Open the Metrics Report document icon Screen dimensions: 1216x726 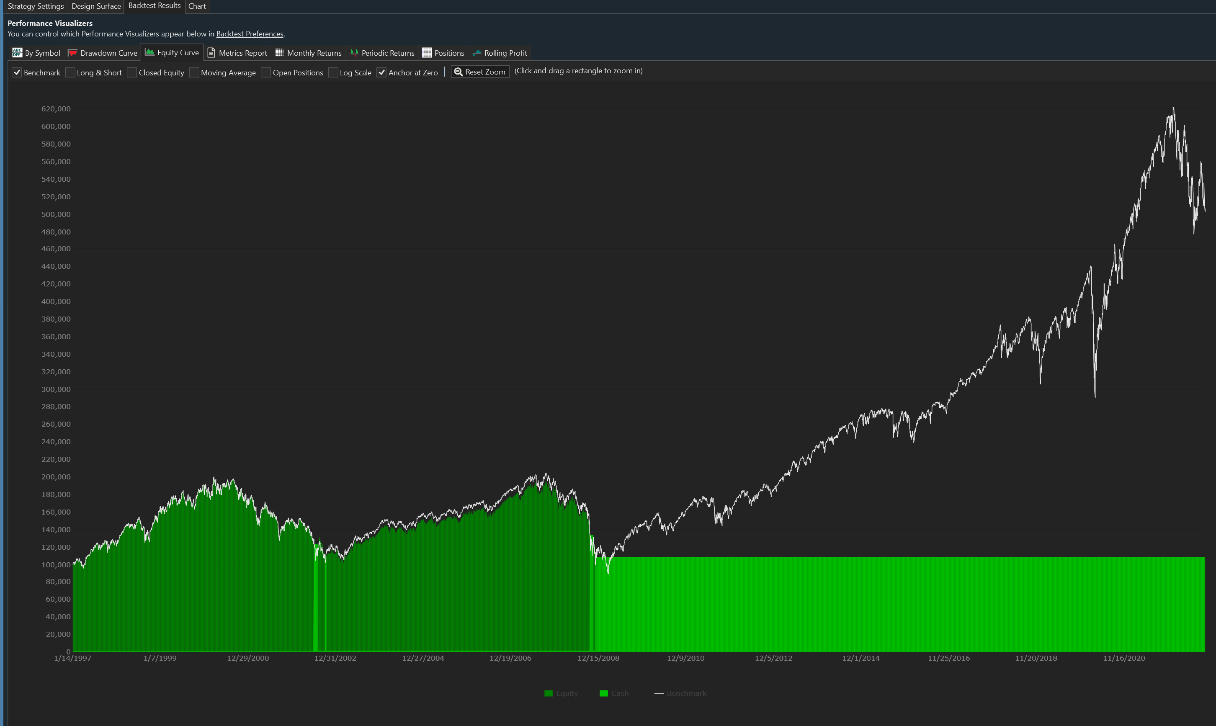211,52
